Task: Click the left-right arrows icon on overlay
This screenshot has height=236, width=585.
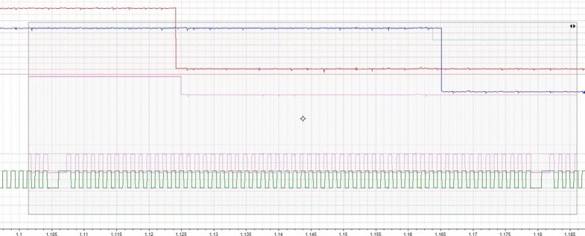Action: pyautogui.click(x=572, y=26)
